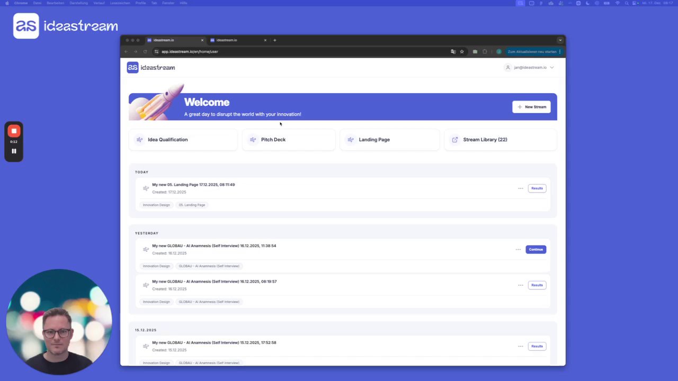Click the Pitch Deck stream icon
Screen dimensions: 678x381
pyautogui.click(x=253, y=140)
